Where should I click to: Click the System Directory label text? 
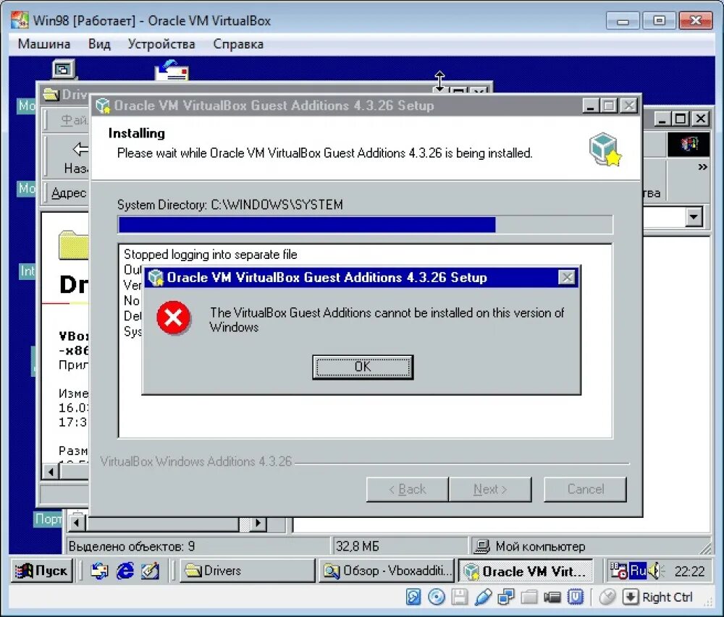tap(230, 205)
